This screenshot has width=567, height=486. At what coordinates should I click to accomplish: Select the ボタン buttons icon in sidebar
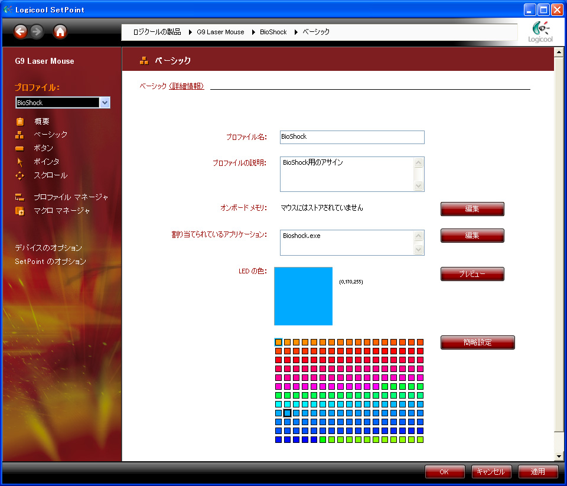point(20,148)
